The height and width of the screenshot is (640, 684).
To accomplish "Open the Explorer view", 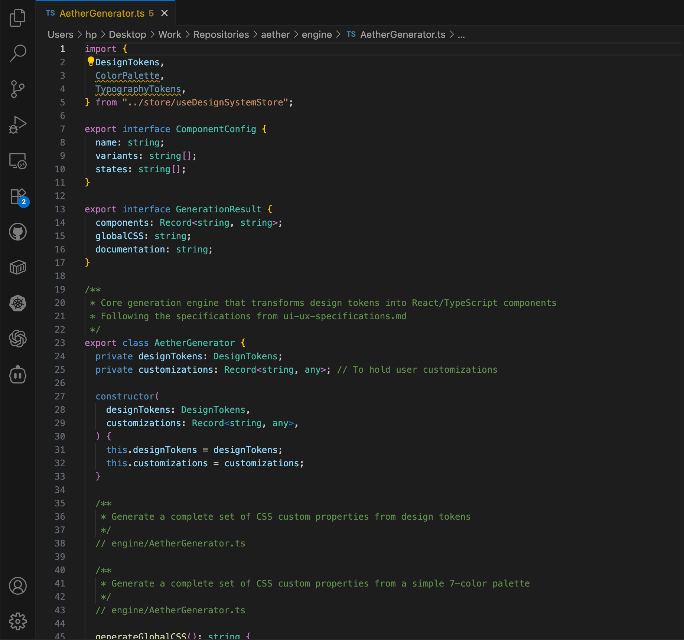I will 17,18.
